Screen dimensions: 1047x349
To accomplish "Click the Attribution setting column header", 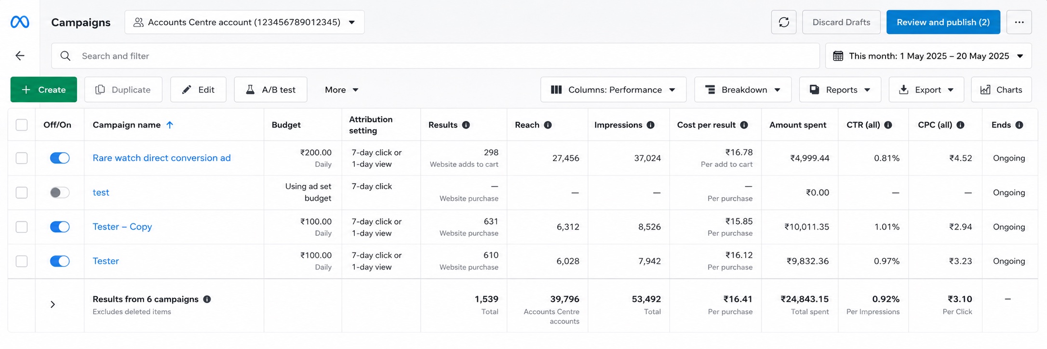I will pos(371,125).
